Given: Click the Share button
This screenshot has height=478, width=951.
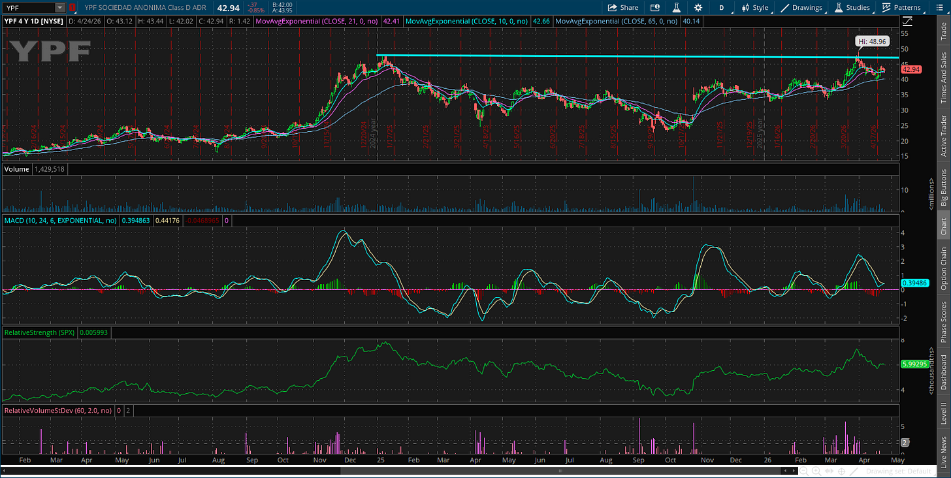Looking at the screenshot, I should click(x=622, y=8).
